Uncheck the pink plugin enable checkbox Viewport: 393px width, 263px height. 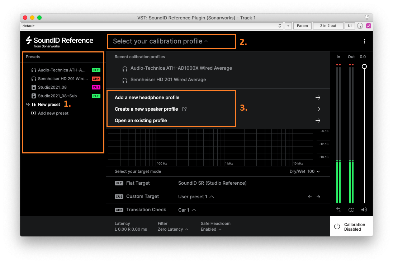369,26
